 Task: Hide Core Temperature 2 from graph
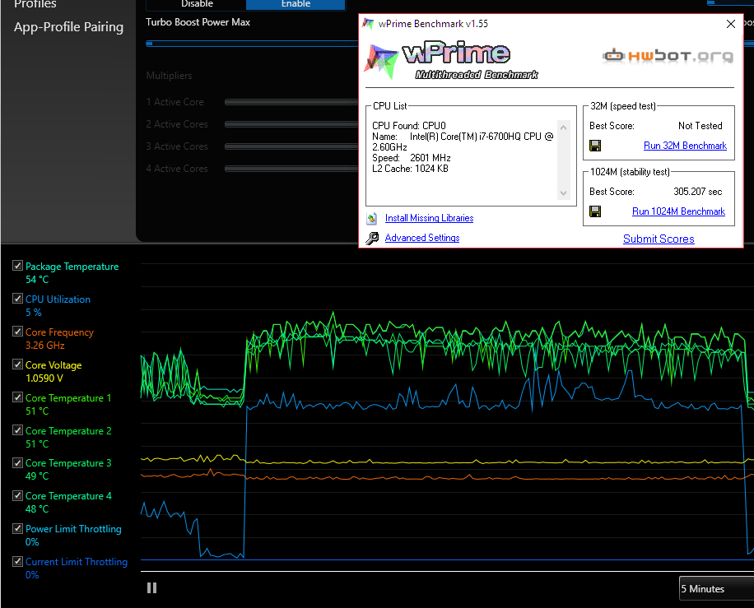[18, 430]
